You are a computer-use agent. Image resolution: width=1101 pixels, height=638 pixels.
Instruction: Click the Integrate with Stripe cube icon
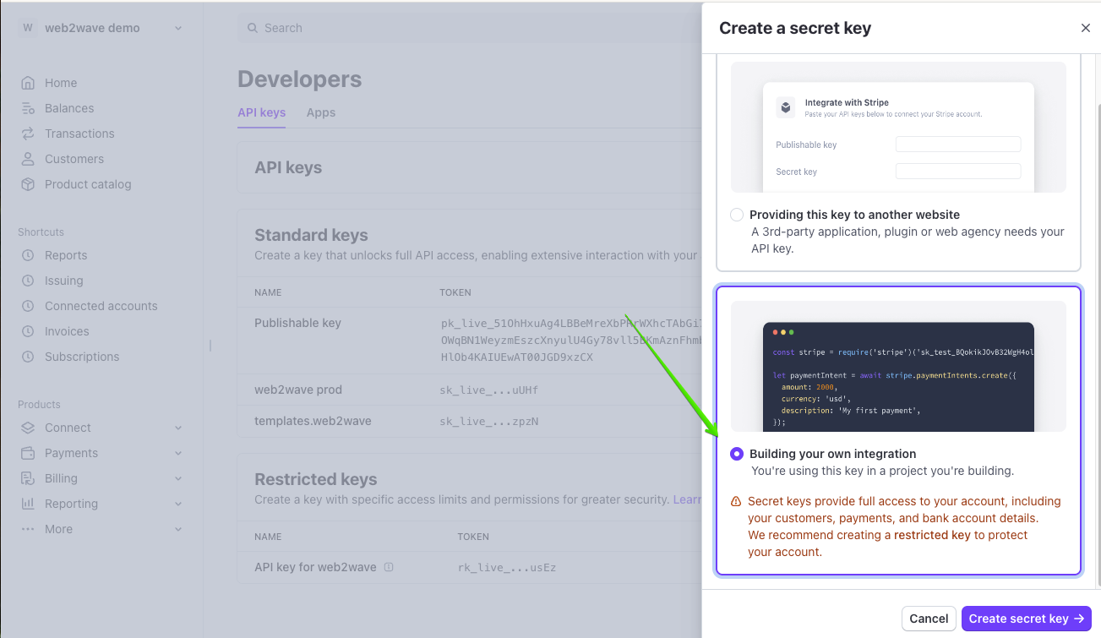click(x=786, y=107)
